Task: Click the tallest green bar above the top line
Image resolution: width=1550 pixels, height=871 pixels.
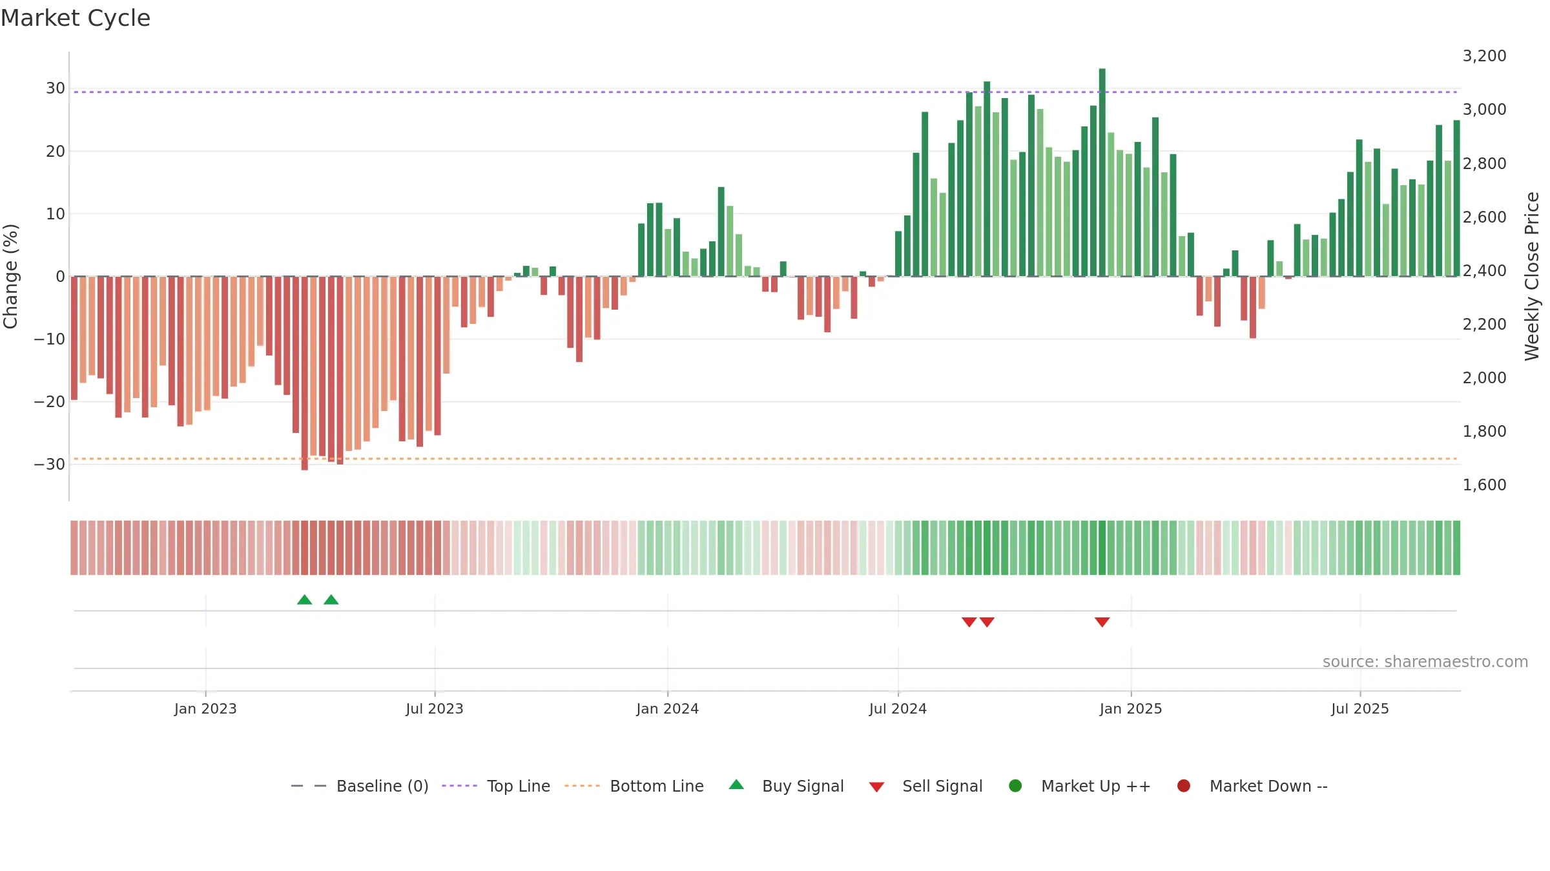Action: click(x=1102, y=172)
